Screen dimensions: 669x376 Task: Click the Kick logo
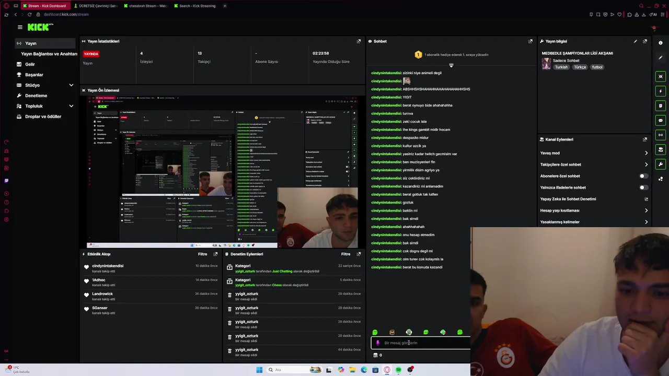(40, 27)
